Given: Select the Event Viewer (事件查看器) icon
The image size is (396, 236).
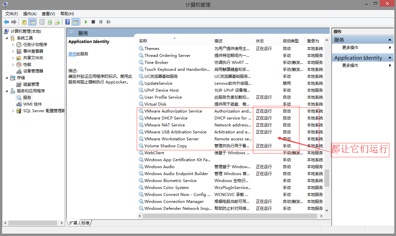Looking at the screenshot, I should click(19, 51).
